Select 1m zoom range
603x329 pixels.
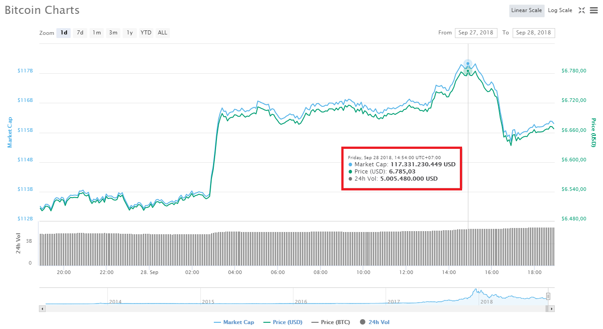(97, 33)
